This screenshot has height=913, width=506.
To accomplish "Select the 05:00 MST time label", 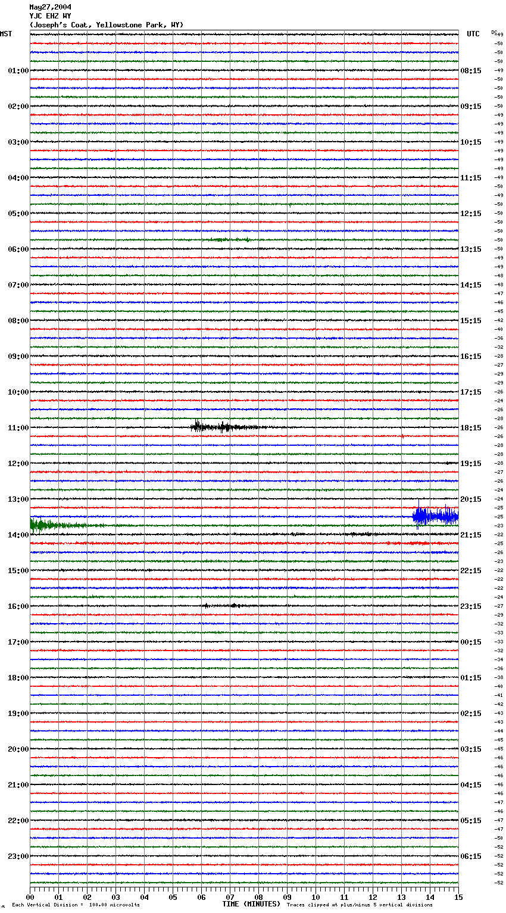I will [18, 214].
